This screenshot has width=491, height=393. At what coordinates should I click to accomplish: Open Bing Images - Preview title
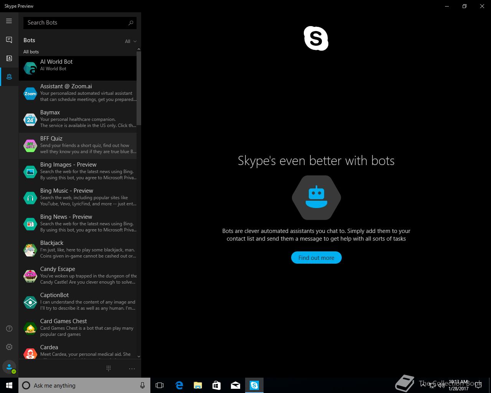click(68, 165)
